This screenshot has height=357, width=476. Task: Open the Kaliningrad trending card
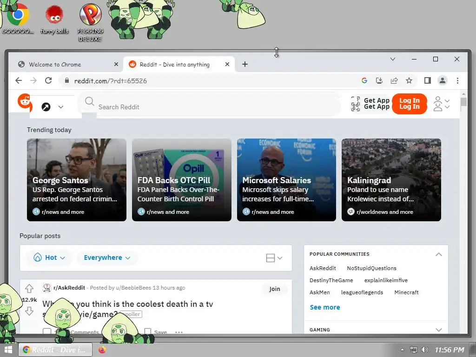click(391, 180)
